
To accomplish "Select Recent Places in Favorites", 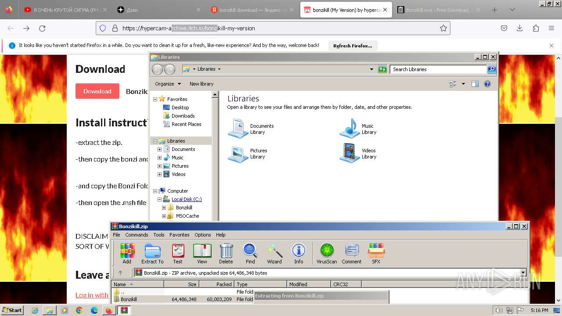I will coord(186,124).
